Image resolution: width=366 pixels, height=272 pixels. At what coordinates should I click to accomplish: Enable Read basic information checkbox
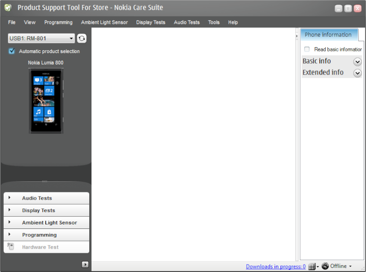[307, 49]
